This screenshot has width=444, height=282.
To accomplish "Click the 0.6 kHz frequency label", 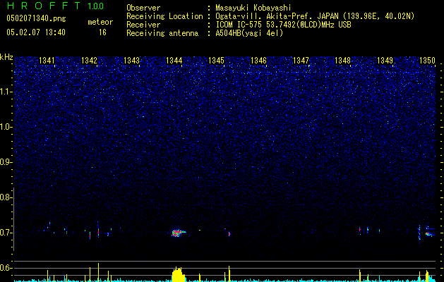I will point(6,268).
